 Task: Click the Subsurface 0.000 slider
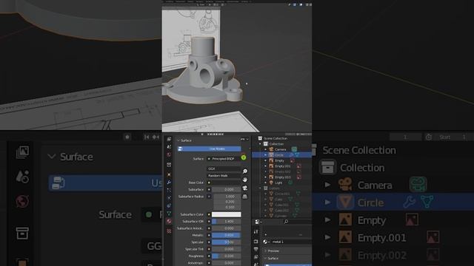(x=227, y=189)
